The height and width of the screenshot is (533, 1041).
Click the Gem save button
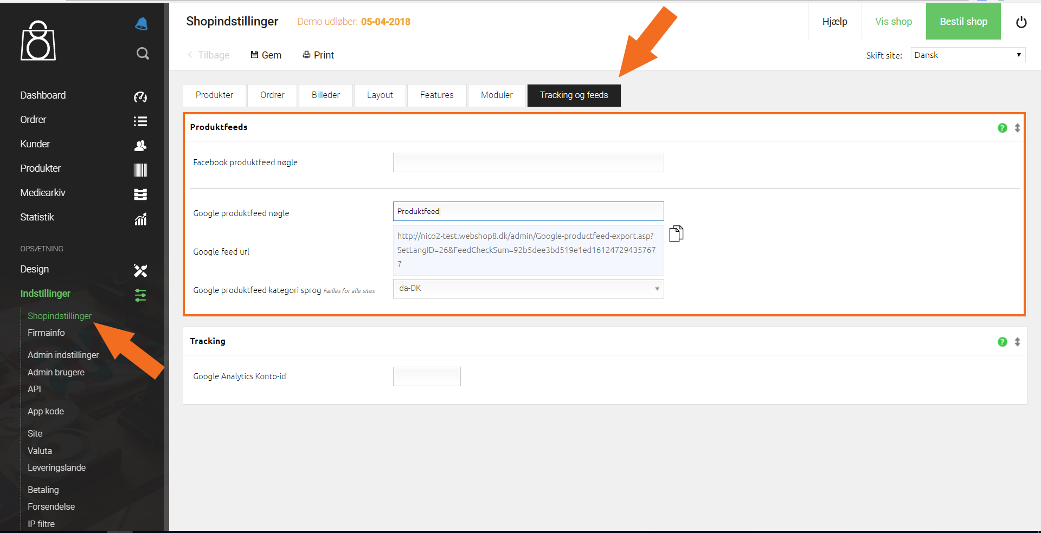266,55
